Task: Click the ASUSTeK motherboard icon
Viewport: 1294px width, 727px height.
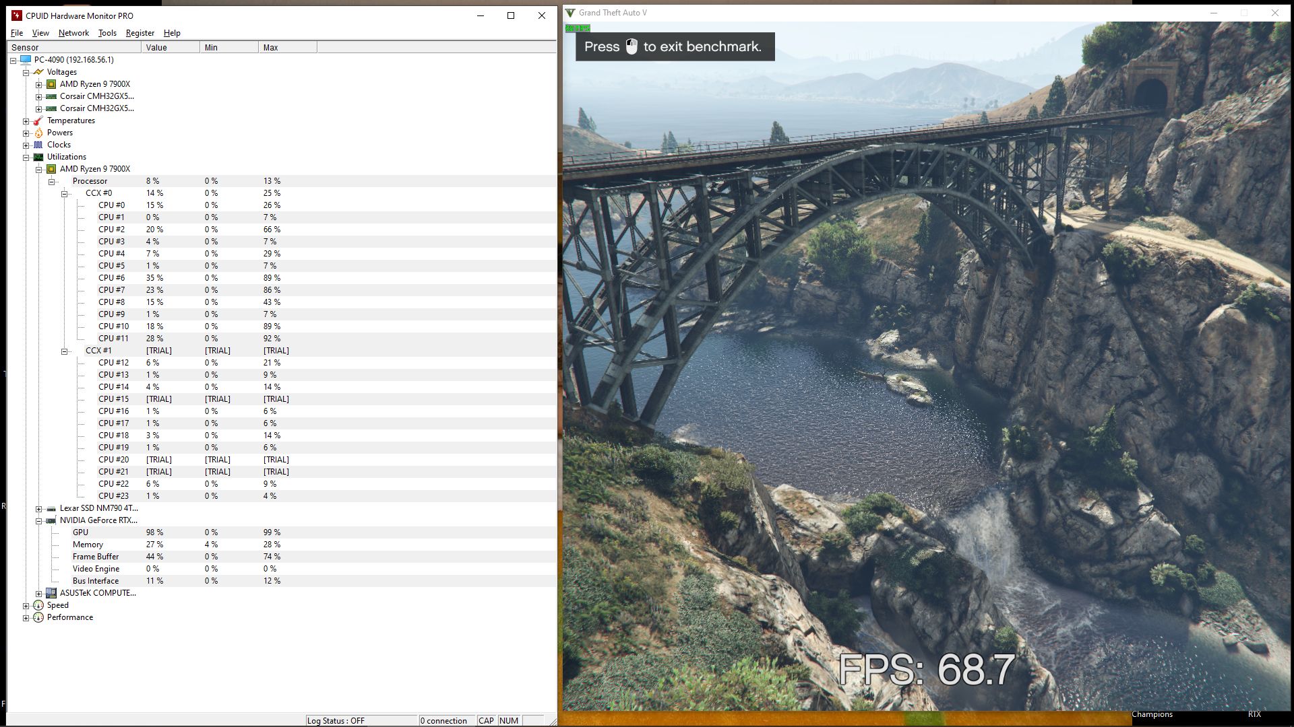Action: tap(51, 593)
